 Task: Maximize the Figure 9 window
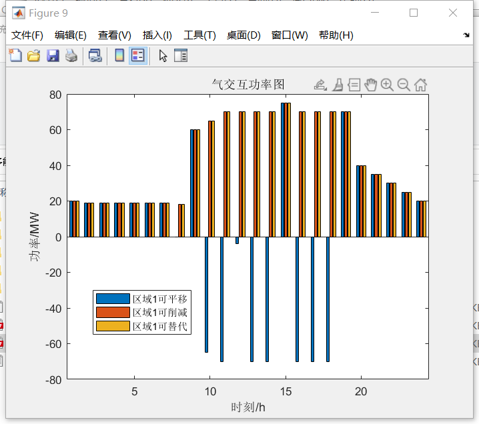[414, 13]
